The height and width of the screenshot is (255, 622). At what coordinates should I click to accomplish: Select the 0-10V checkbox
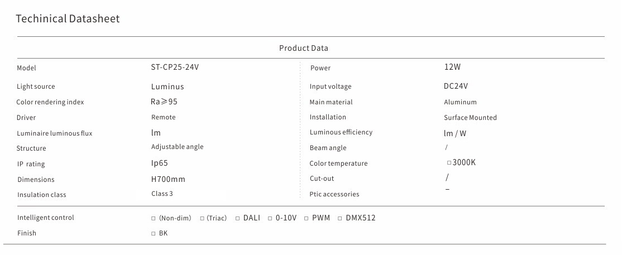click(270, 218)
